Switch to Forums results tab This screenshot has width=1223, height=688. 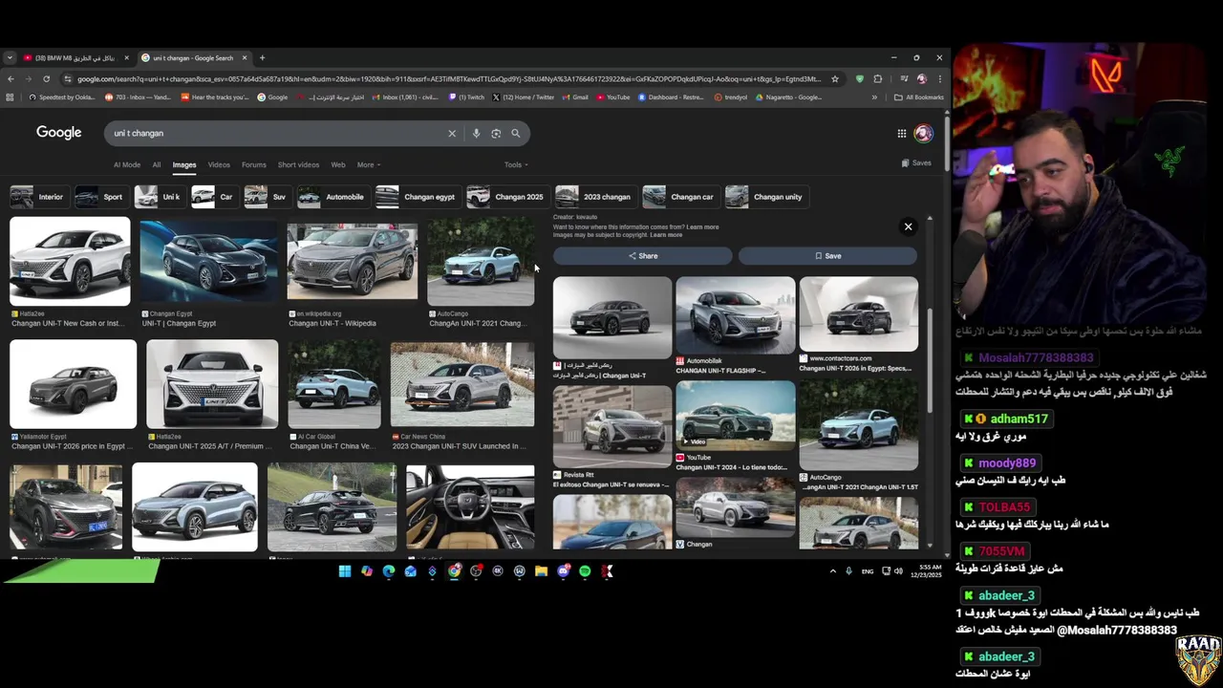click(254, 165)
